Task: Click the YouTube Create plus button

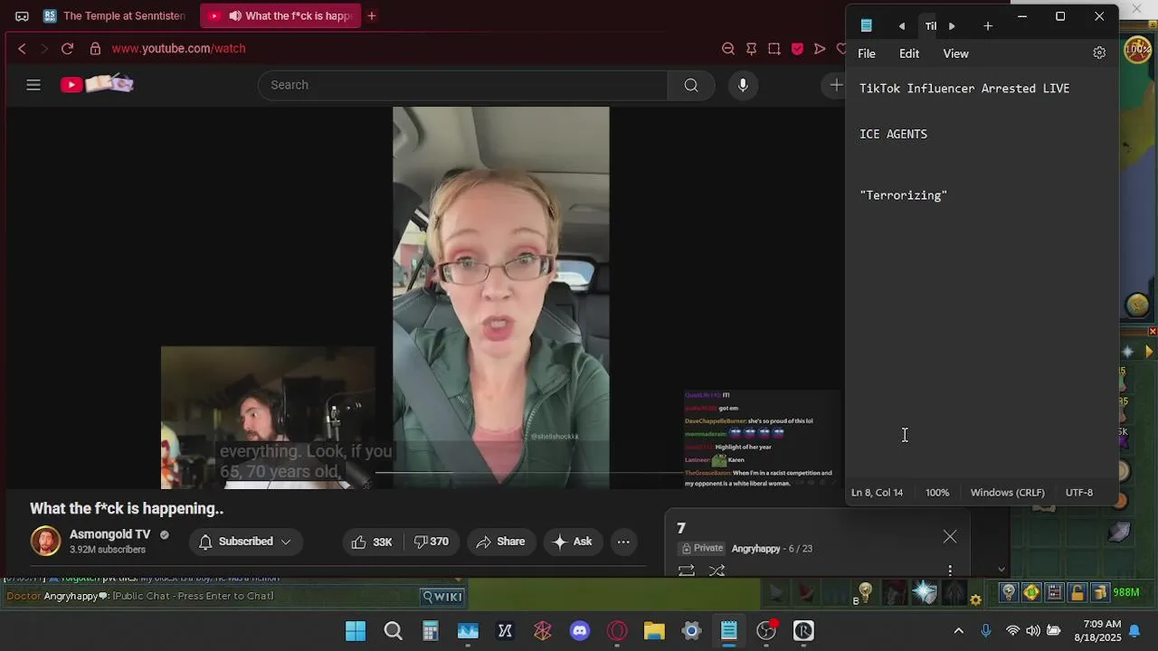Action: point(836,85)
